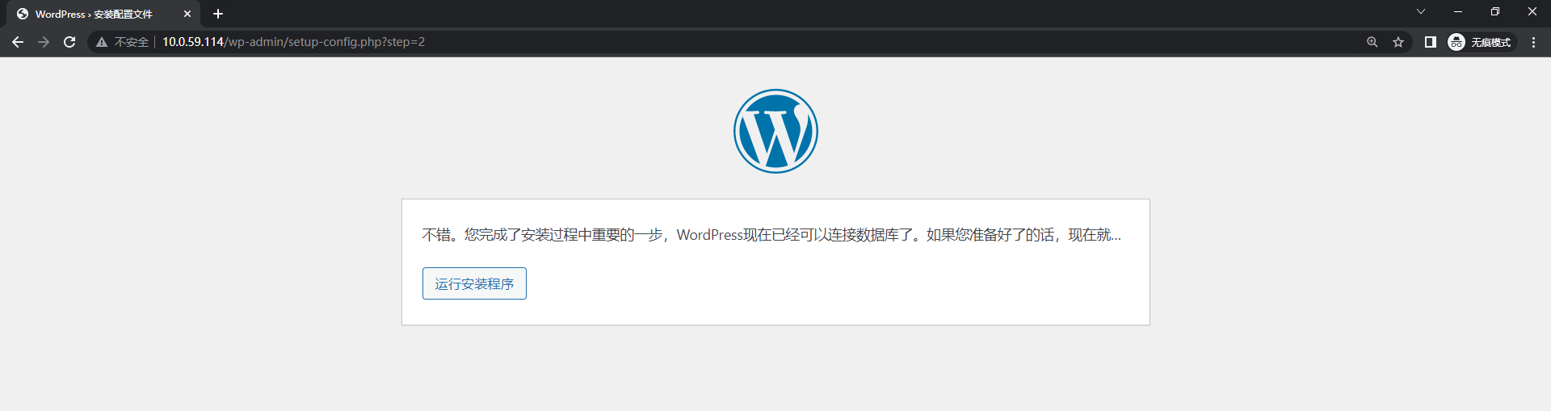This screenshot has width=1551, height=411.
Task: Restore down the browser window
Action: [1495, 11]
